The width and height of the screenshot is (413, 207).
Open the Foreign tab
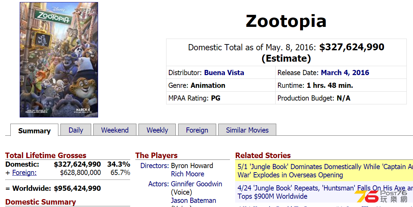pos(197,130)
